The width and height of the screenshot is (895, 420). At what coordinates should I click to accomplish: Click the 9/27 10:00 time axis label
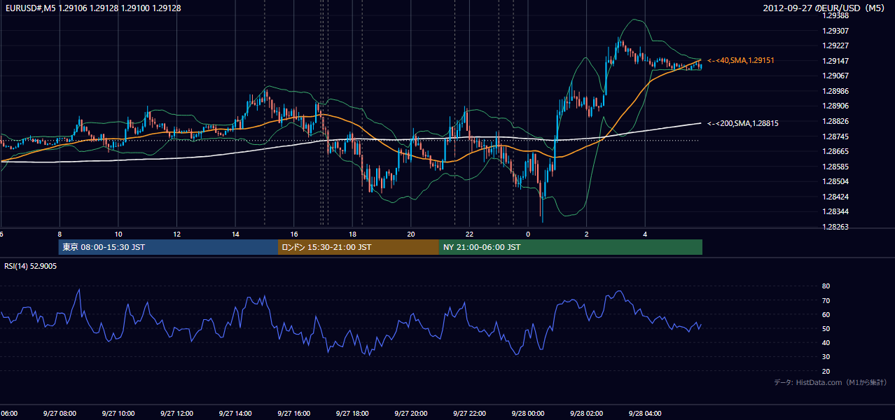118,414
